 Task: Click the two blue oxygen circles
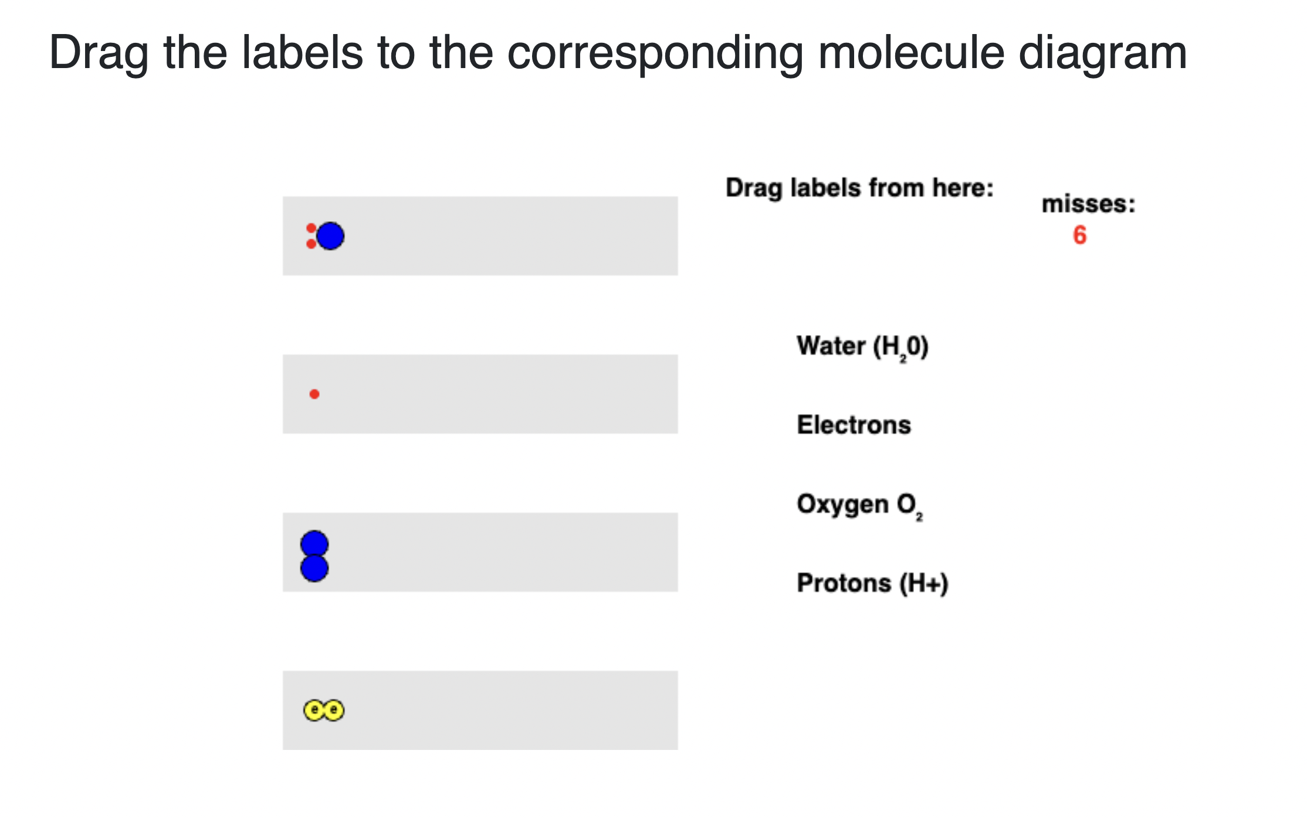point(314,556)
